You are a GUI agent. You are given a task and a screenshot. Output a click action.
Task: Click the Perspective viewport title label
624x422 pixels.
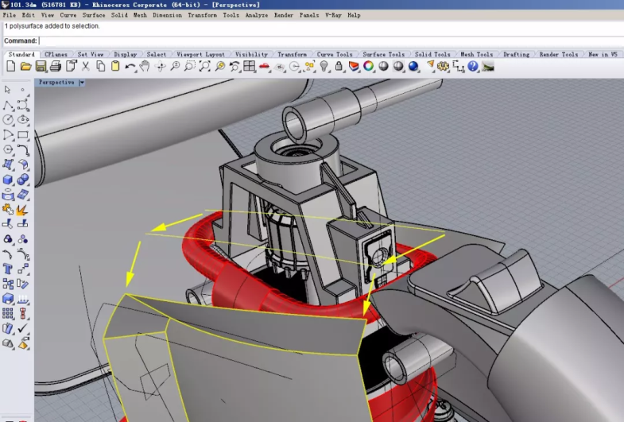point(56,82)
